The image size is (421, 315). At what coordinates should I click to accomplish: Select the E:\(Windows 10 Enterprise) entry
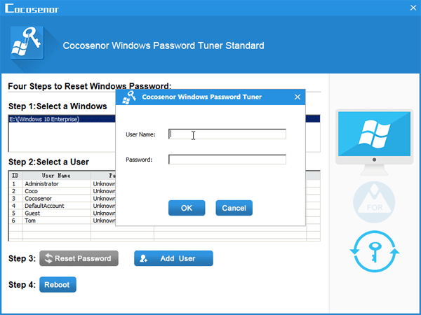[x=62, y=119]
